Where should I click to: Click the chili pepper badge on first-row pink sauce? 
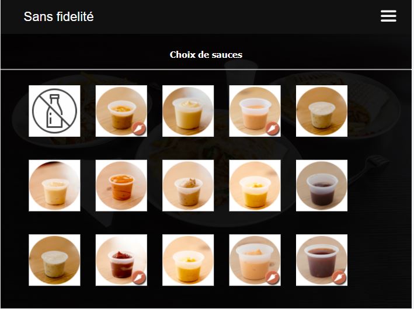[273, 129]
